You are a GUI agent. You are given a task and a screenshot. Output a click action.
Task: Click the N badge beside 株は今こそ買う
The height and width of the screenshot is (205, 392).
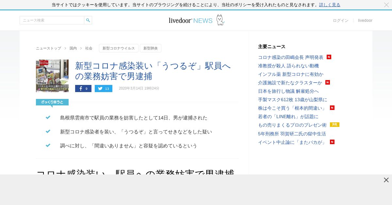332,108
